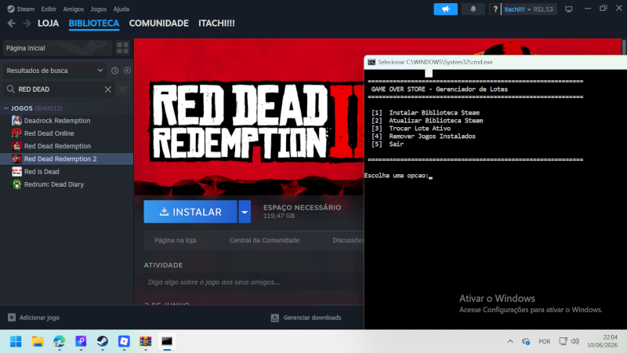Viewport: 627px width, 353px height.
Task: Open File Explorer from taskbar
Action: click(x=38, y=341)
